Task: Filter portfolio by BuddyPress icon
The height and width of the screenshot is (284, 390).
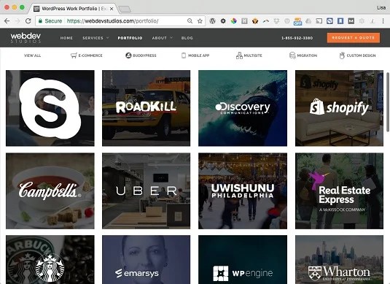Action: pos(128,55)
